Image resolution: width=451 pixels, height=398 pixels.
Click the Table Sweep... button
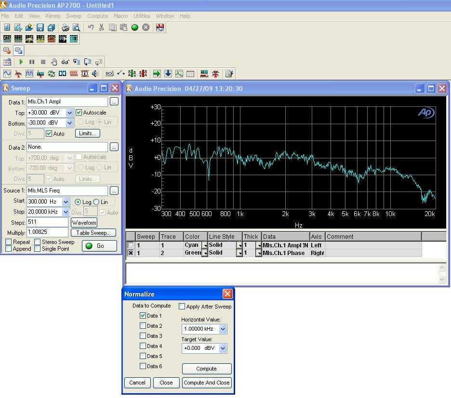pyautogui.click(x=93, y=233)
